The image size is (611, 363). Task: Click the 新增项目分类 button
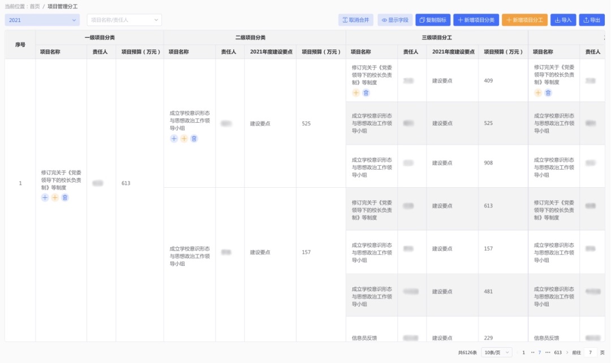pyautogui.click(x=476, y=20)
